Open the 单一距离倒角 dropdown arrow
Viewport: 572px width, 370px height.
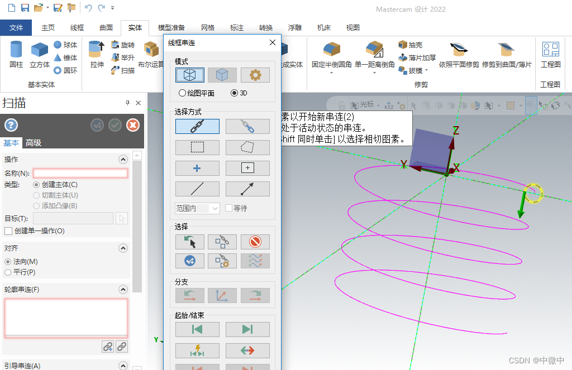coord(374,73)
